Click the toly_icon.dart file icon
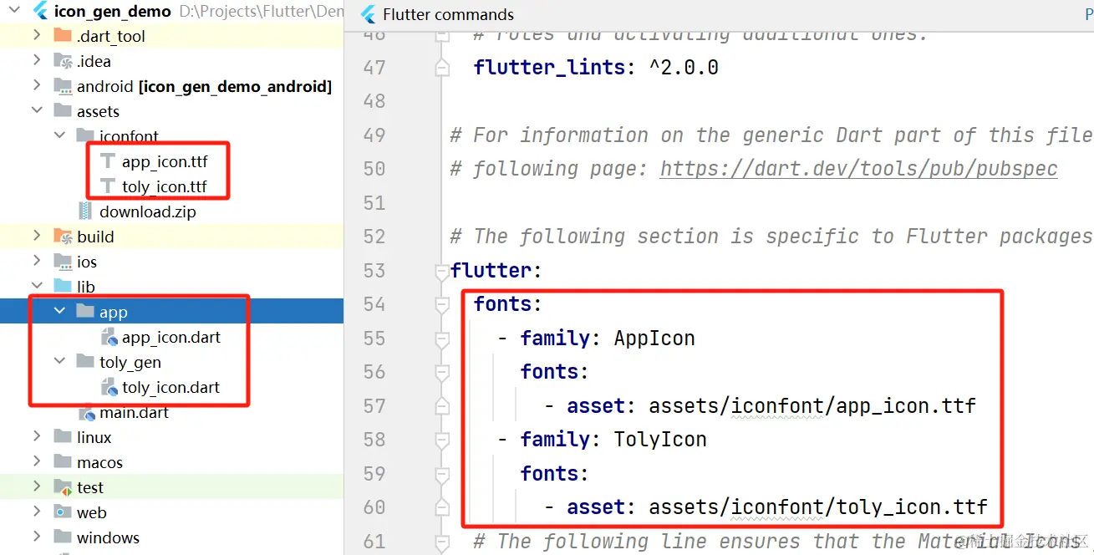This screenshot has height=555, width=1094. tap(109, 388)
